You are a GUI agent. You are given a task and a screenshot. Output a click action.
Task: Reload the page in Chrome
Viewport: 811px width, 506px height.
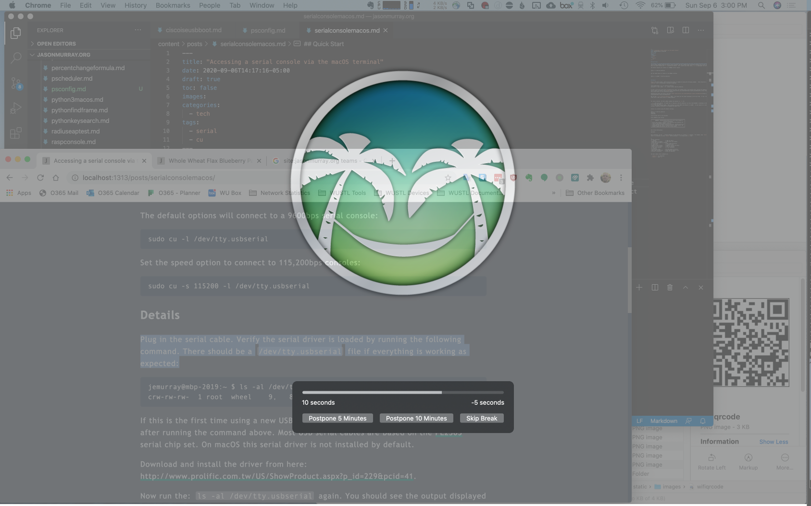point(40,178)
